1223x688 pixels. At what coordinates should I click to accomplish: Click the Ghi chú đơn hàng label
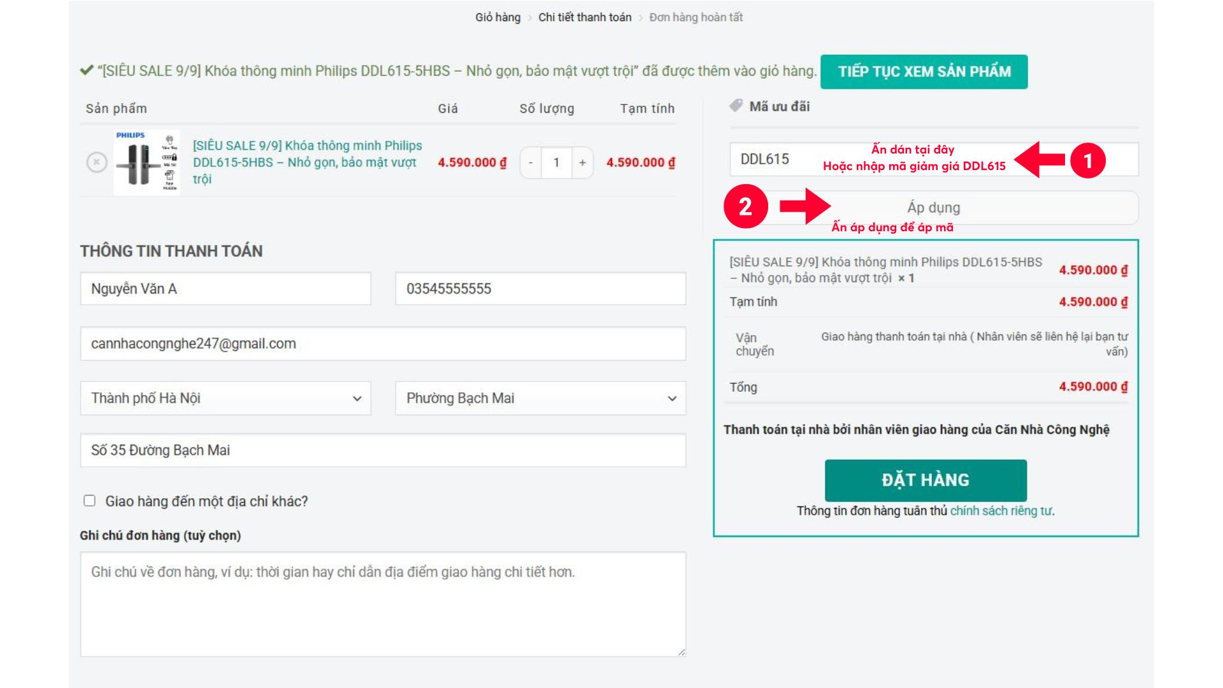click(161, 536)
